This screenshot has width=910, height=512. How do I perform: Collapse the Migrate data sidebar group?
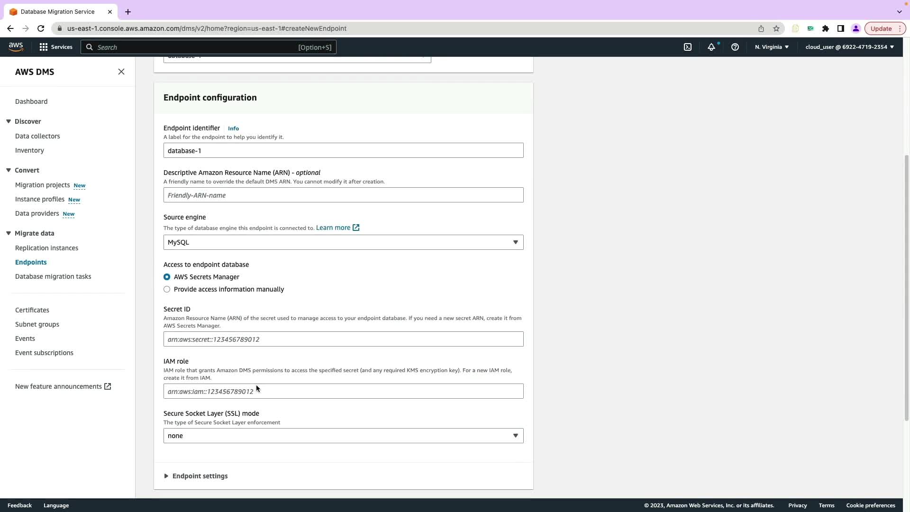tap(9, 233)
